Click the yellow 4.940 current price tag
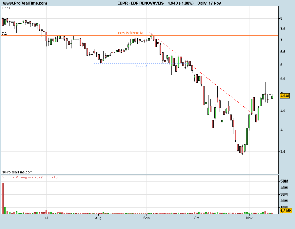This screenshot has width=295, height=229. pos(285,96)
